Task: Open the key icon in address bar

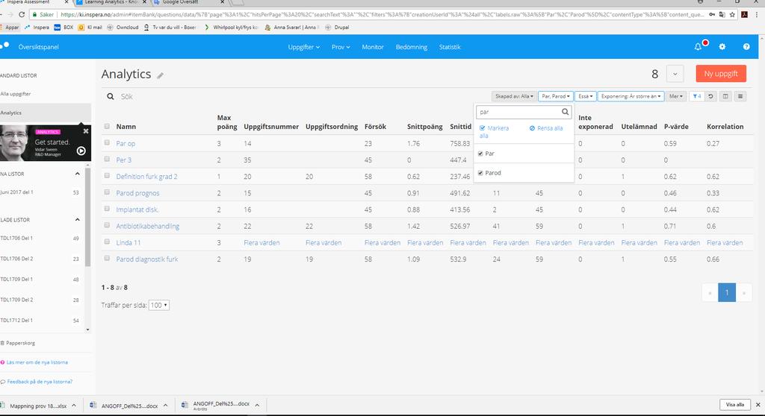Action: pyautogui.click(x=712, y=15)
